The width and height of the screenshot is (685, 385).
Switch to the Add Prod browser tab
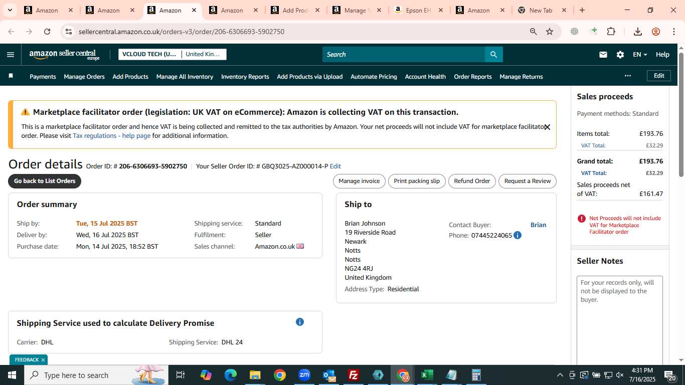tap(295, 10)
